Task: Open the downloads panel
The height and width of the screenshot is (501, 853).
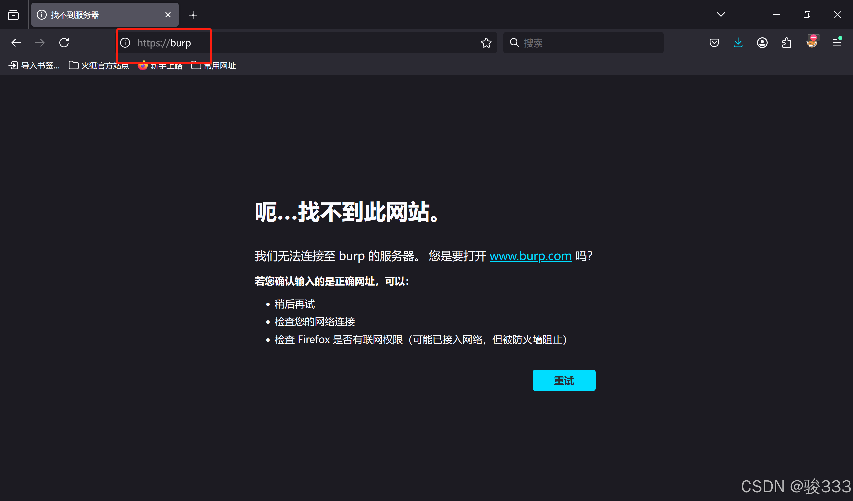Action: pyautogui.click(x=738, y=43)
